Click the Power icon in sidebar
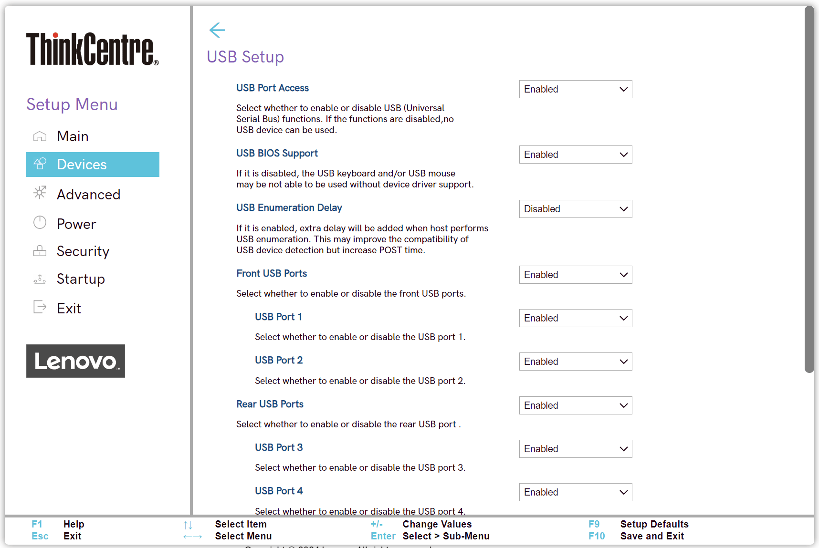The height and width of the screenshot is (548, 819). pos(40,223)
